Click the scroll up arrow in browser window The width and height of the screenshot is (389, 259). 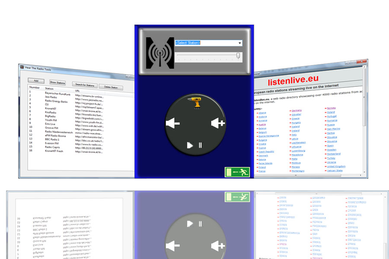(364, 66)
